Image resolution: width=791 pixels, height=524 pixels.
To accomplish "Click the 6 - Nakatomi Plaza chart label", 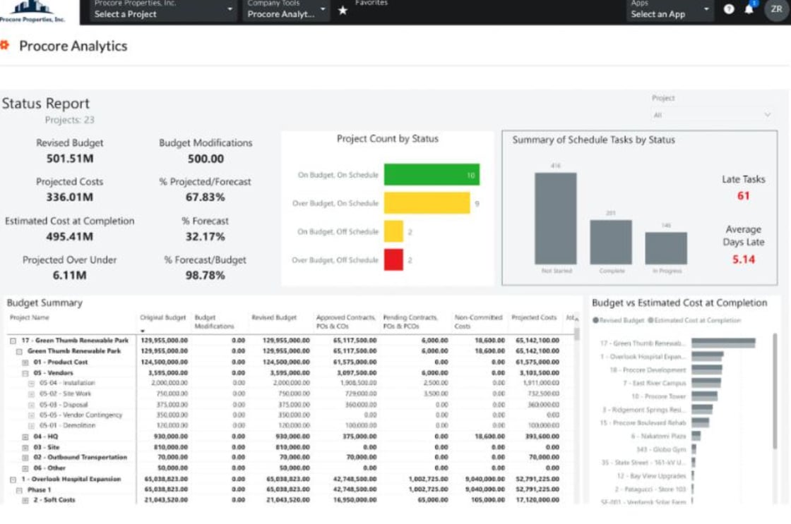I will pyautogui.click(x=658, y=436).
